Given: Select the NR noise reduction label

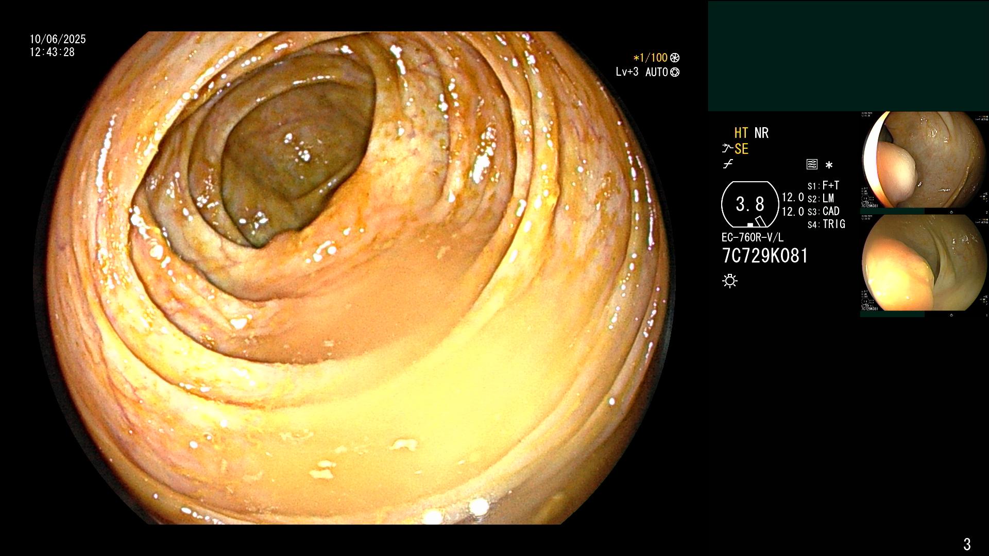Looking at the screenshot, I should pyautogui.click(x=761, y=133).
